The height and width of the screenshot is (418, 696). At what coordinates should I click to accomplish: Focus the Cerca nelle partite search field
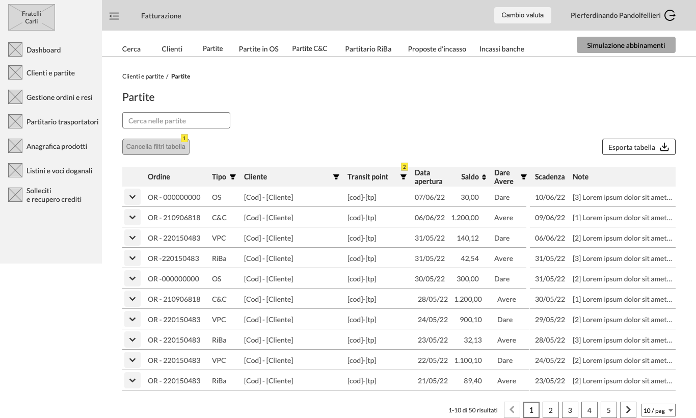pos(176,121)
